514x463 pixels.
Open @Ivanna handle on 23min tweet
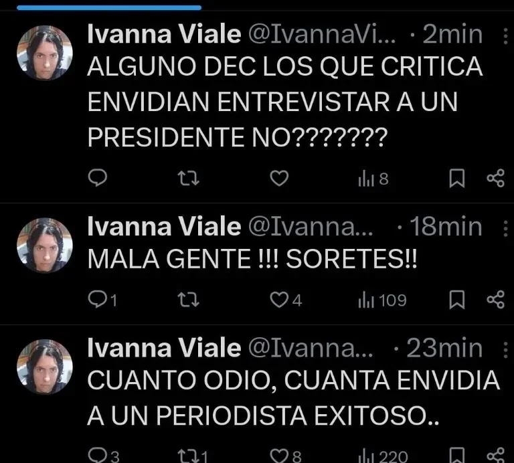pyautogui.click(x=311, y=349)
